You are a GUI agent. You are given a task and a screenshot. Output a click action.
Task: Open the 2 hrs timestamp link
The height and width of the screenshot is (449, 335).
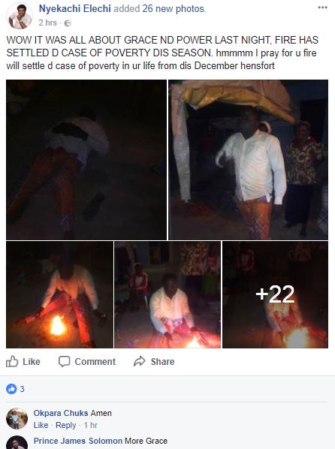pos(48,23)
